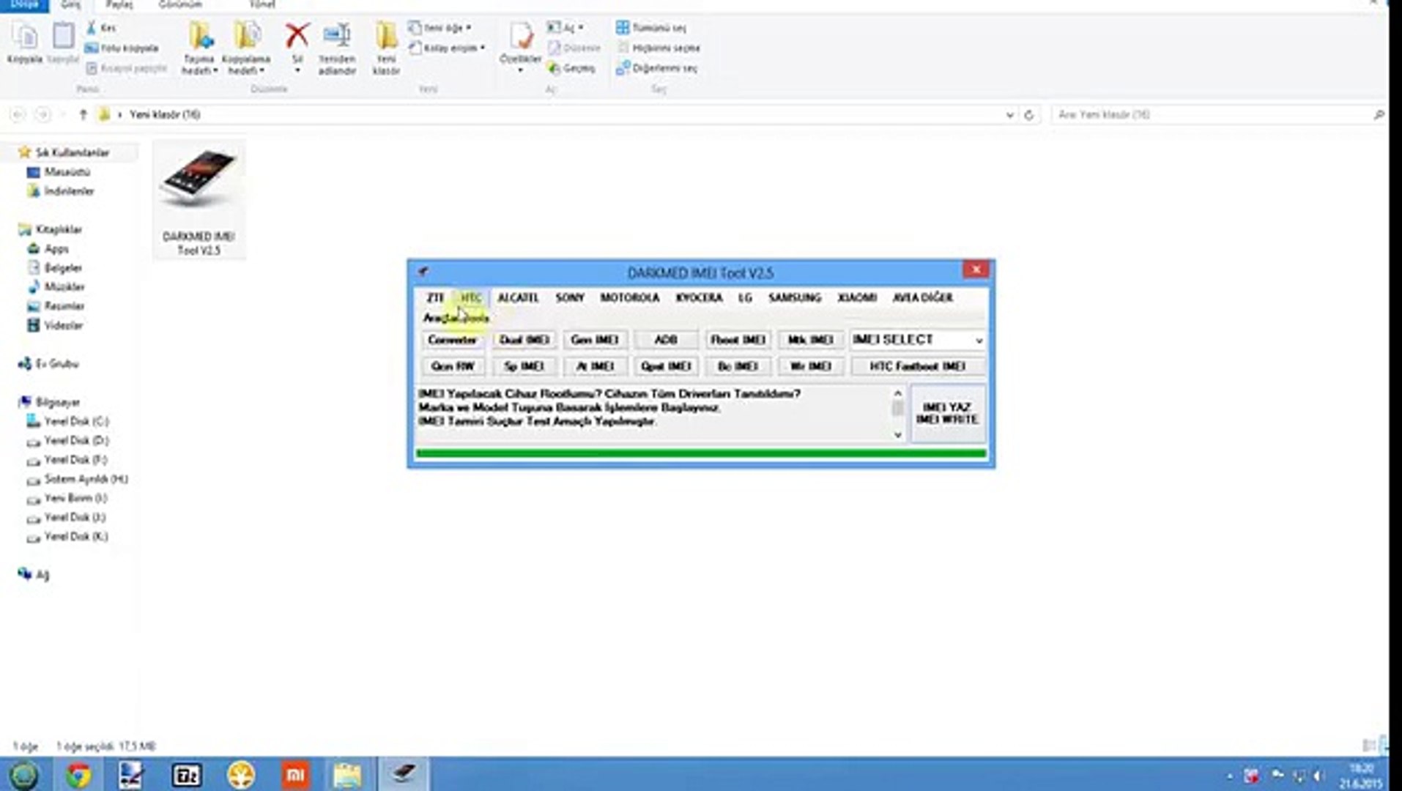Select the XIAOMI brand tab

(x=857, y=297)
